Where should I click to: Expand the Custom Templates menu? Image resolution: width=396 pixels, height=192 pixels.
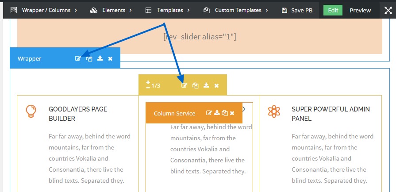coord(236,10)
